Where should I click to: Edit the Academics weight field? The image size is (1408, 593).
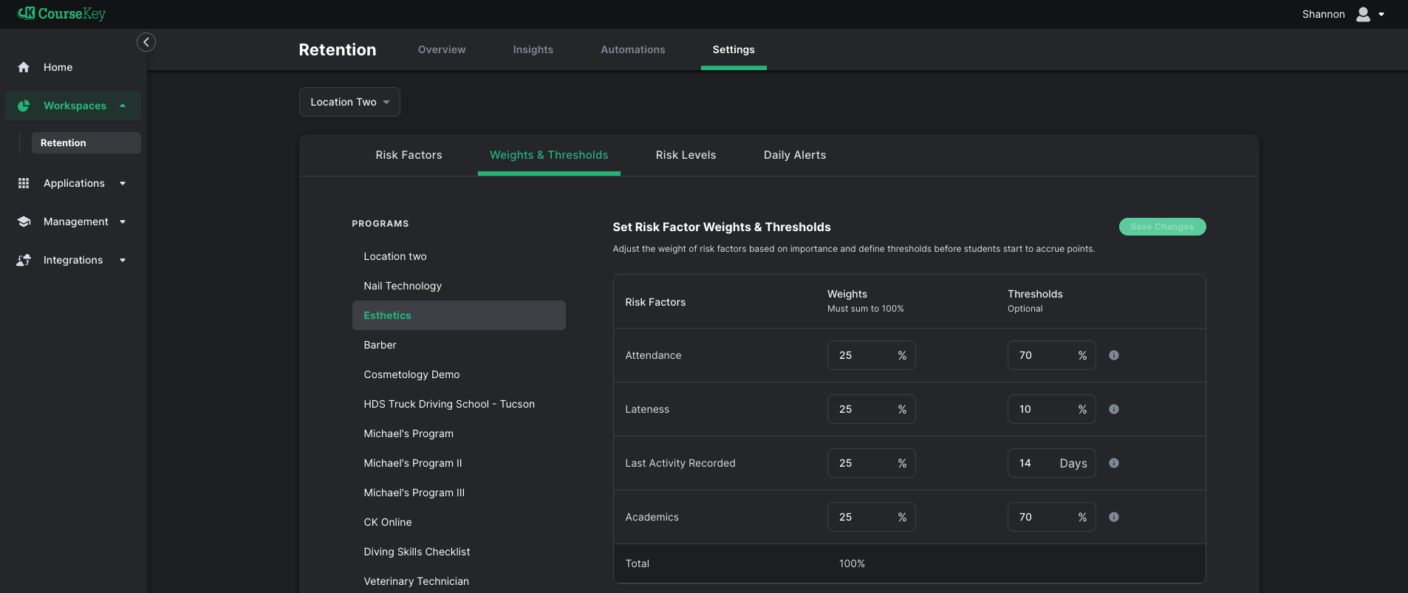871,517
